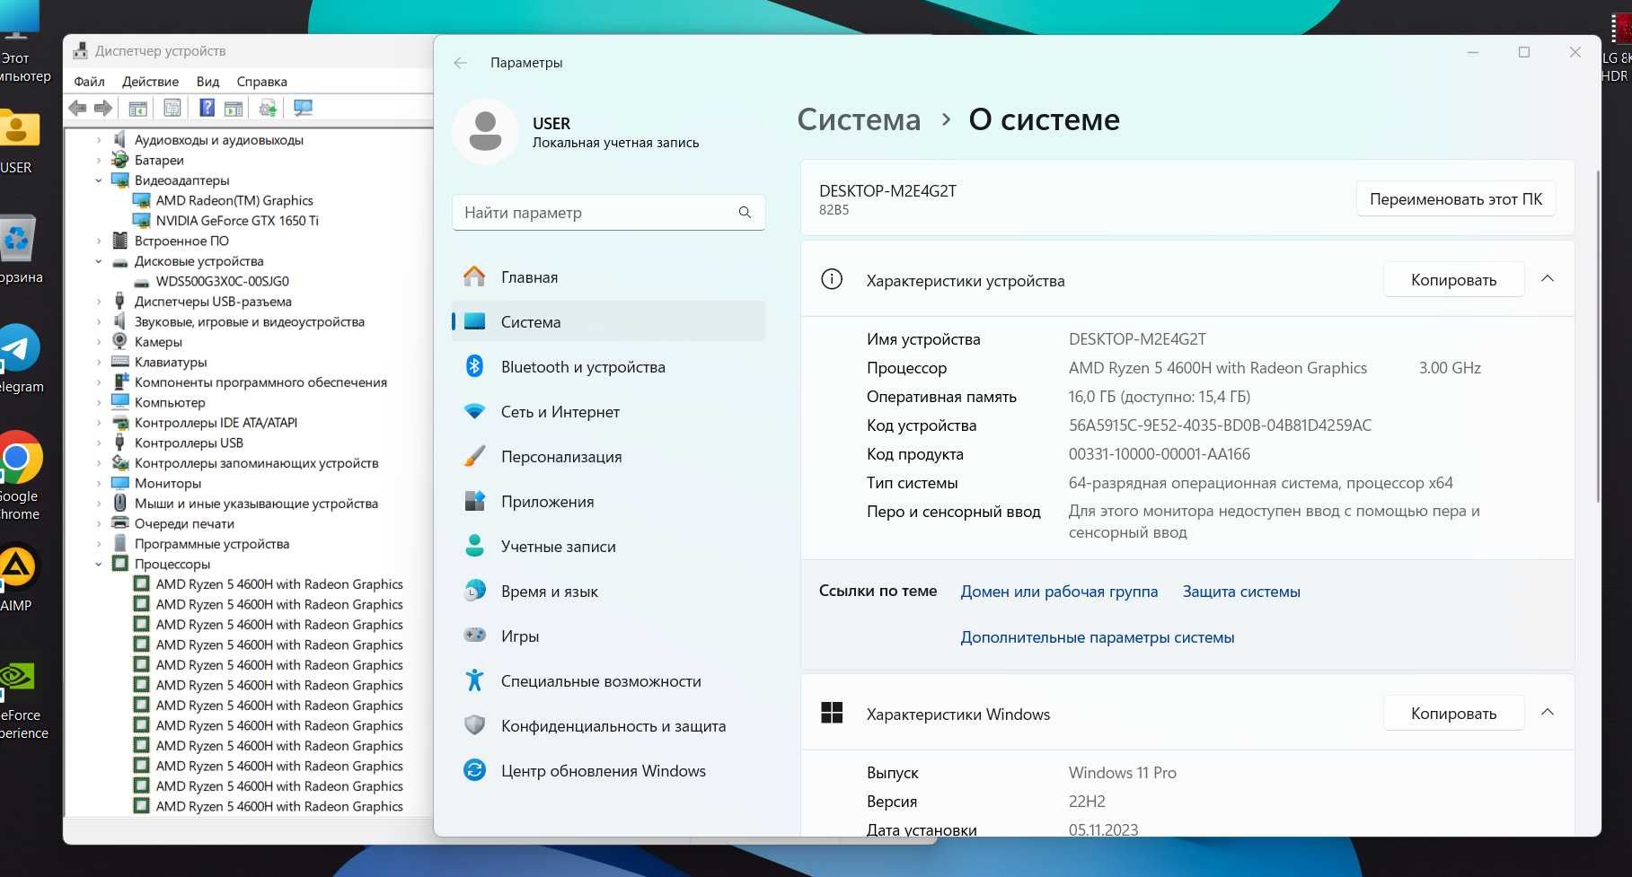Expand the Аудиовходы и аудиовыходы node
This screenshot has width=1632, height=877.
99,140
